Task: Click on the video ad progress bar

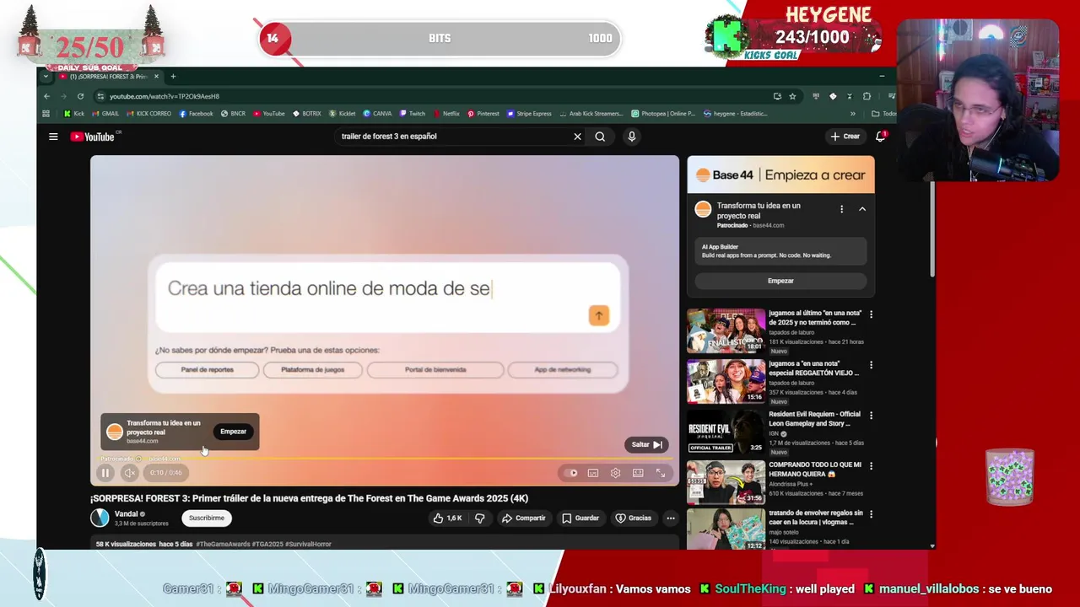Action: click(384, 459)
